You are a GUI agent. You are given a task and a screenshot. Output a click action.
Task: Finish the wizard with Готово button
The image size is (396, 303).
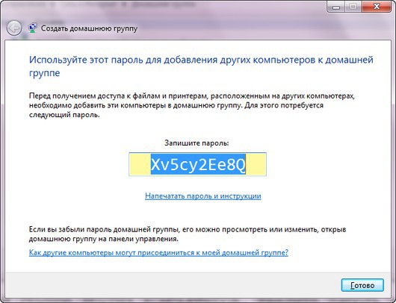[362, 285]
